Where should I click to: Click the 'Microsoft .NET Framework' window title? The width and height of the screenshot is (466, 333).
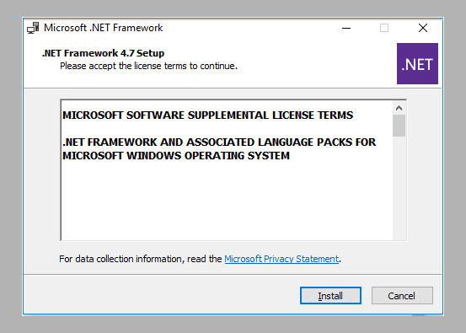click(103, 28)
